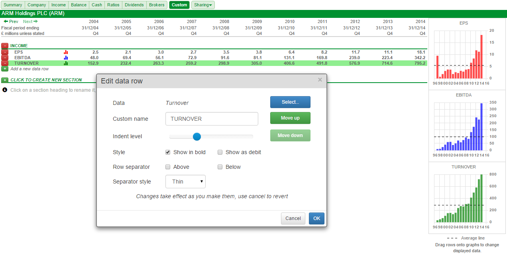Click the green chart icon on TURNOVER row
This screenshot has height=257, width=507.
(66, 63)
